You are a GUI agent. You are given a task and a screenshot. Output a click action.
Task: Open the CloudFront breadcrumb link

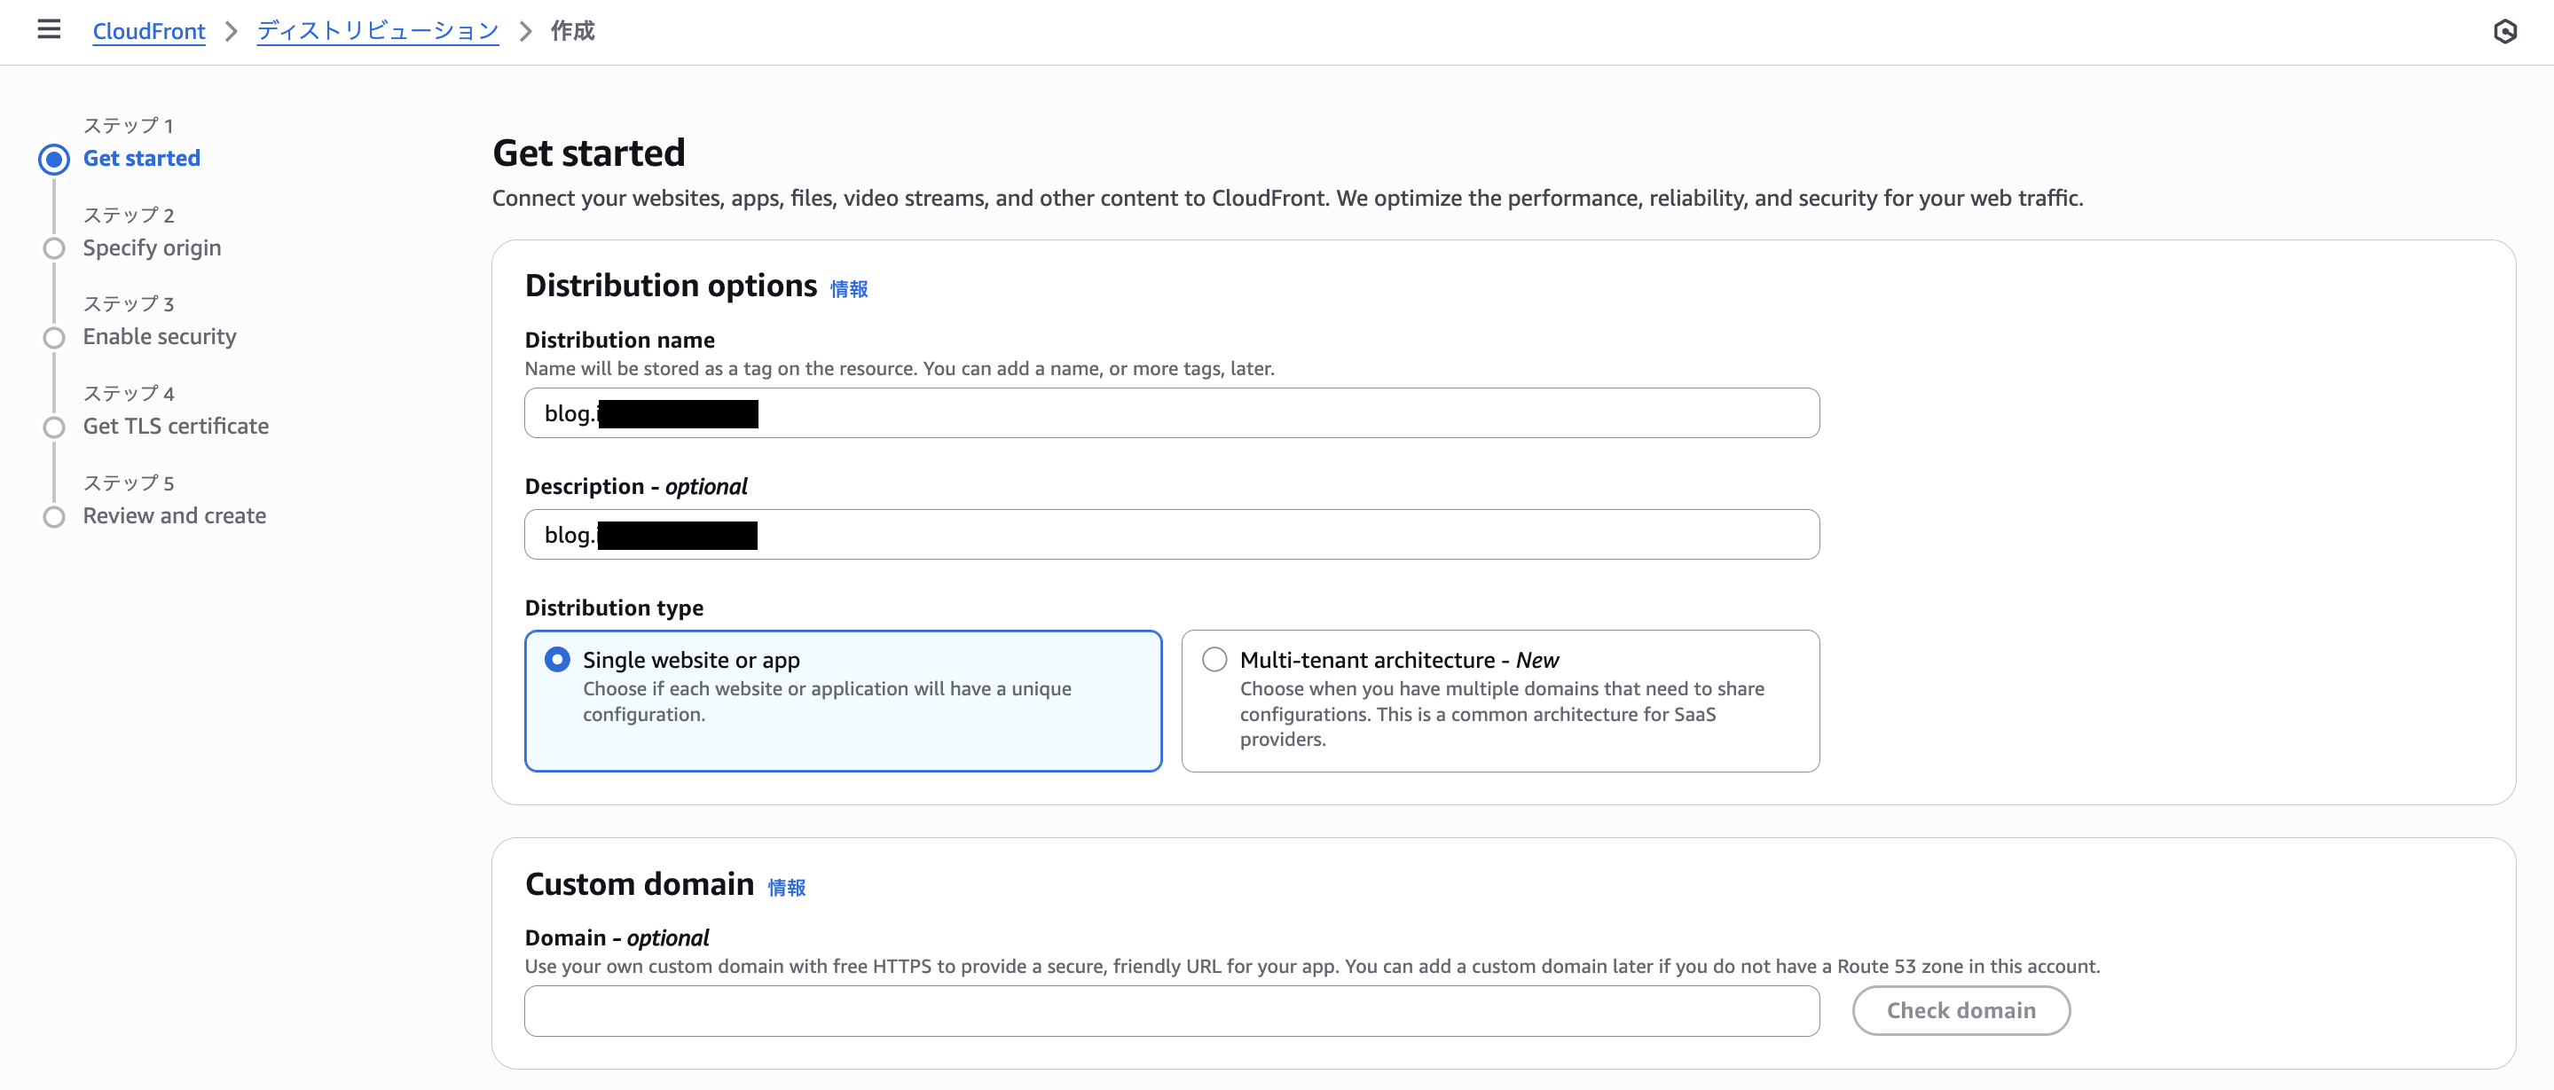pyautogui.click(x=149, y=32)
